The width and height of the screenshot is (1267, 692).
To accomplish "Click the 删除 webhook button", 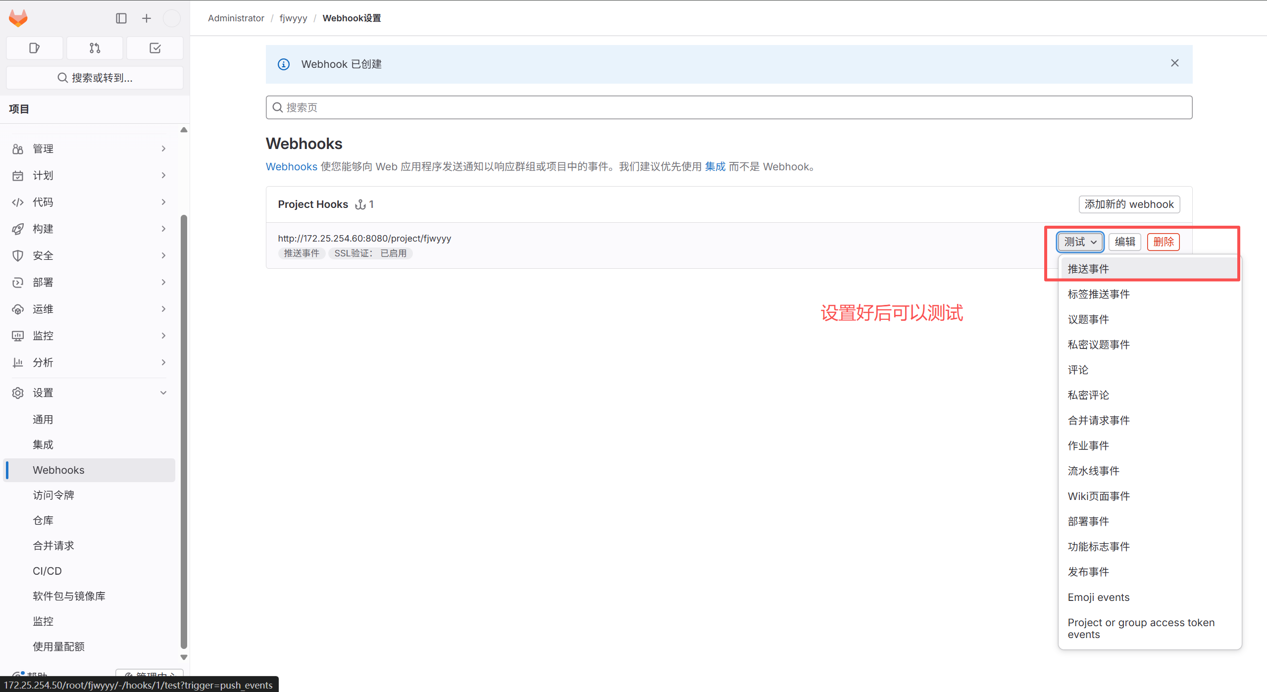I will pyautogui.click(x=1163, y=242).
